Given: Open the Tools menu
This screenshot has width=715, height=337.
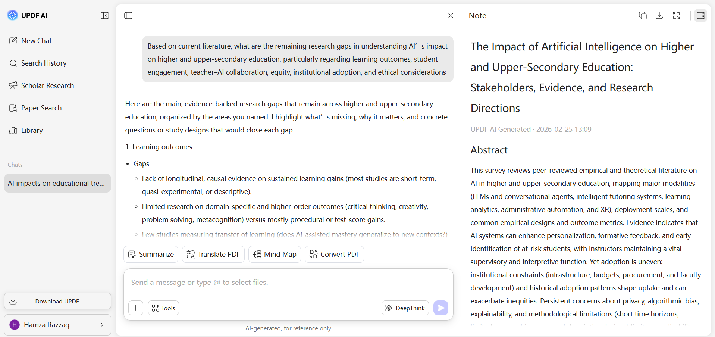Looking at the screenshot, I should coord(163,308).
